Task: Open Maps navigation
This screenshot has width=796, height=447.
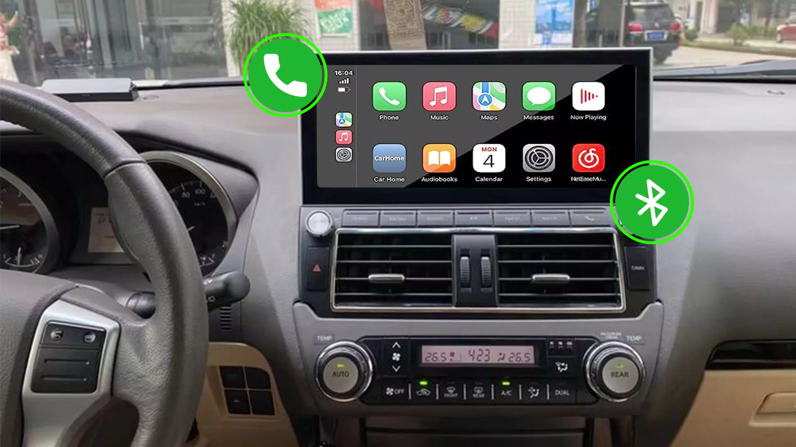Action: point(489,100)
